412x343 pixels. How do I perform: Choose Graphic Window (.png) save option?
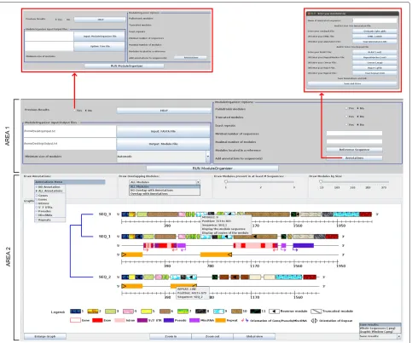[380, 331]
